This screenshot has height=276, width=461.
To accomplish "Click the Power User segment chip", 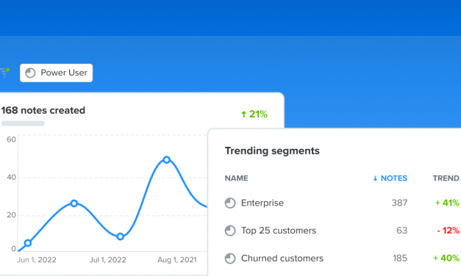I will click(56, 73).
